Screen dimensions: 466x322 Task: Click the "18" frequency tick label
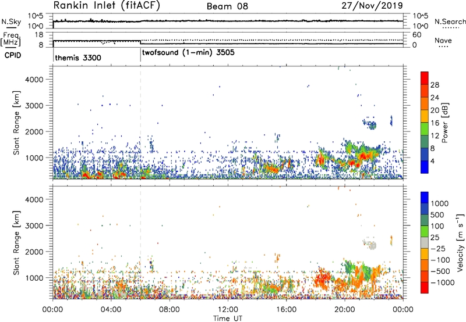tap(39, 35)
